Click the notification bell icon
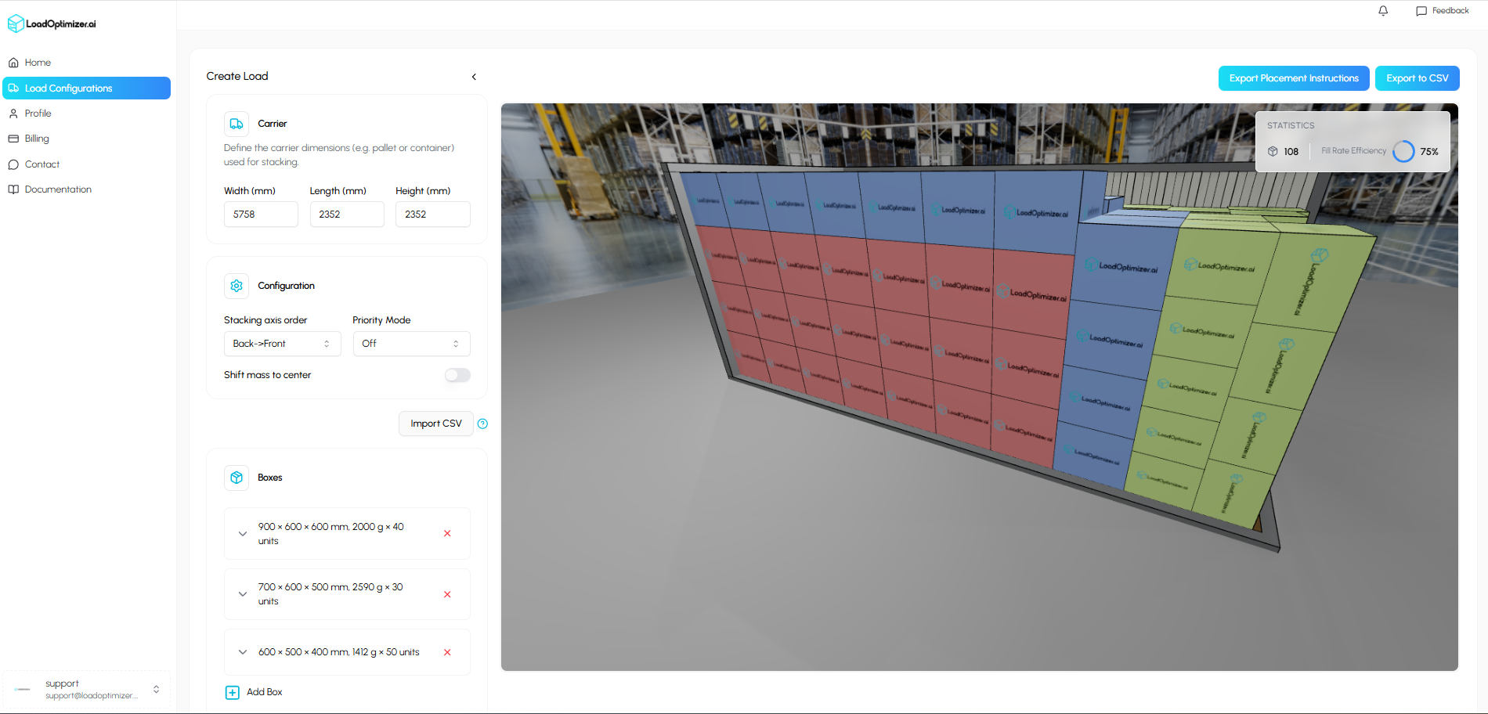This screenshot has height=714, width=1488. pos(1383,10)
